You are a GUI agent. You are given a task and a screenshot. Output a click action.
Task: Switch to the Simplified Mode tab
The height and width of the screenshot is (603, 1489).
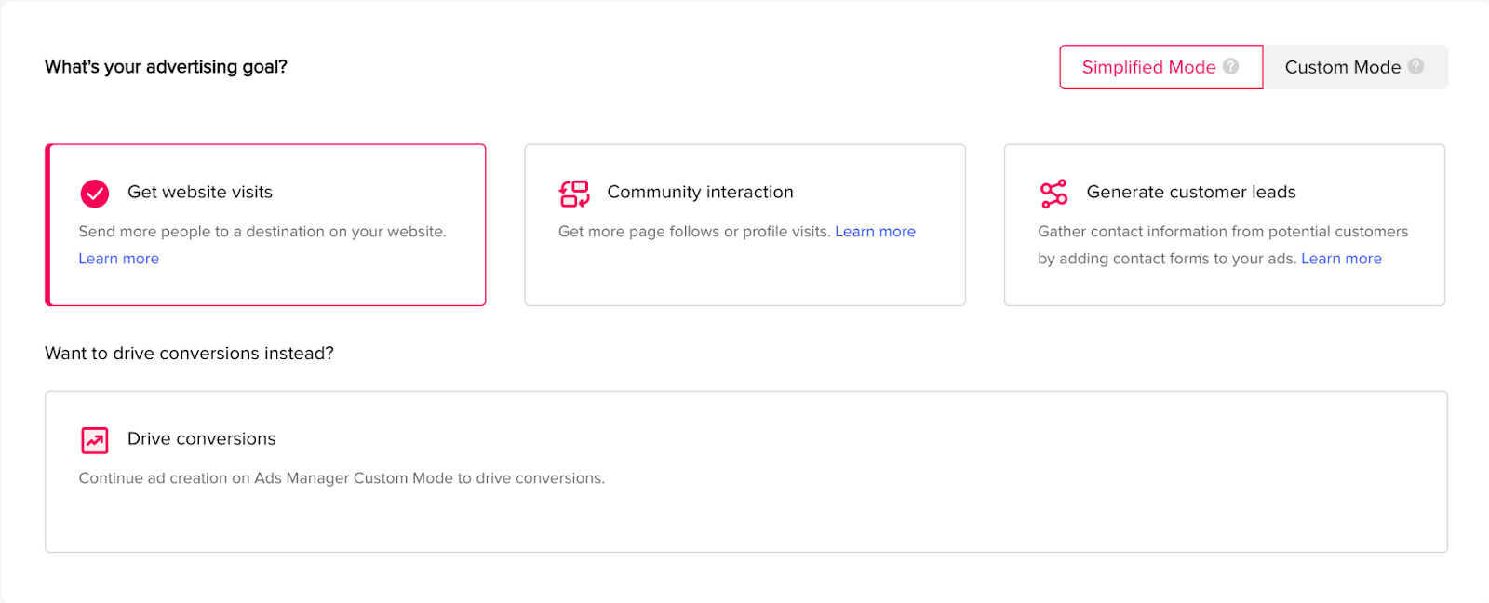click(x=1148, y=67)
